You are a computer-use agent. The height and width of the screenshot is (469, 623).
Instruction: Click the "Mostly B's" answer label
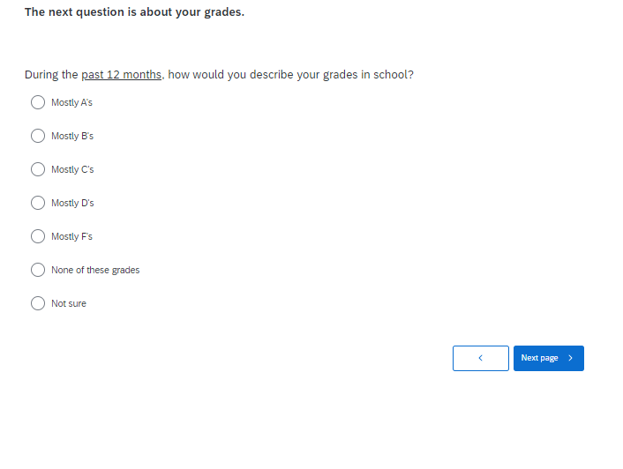(x=72, y=136)
